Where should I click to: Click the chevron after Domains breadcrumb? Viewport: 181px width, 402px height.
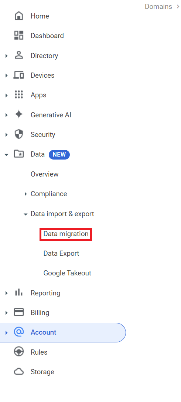178,7
